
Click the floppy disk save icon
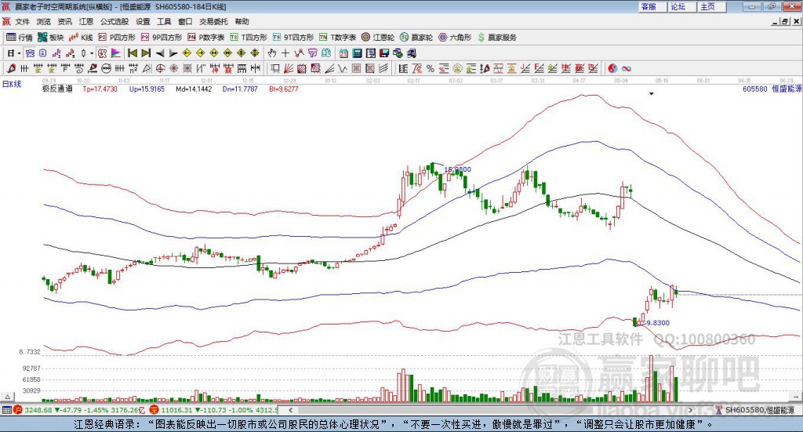coord(384,53)
